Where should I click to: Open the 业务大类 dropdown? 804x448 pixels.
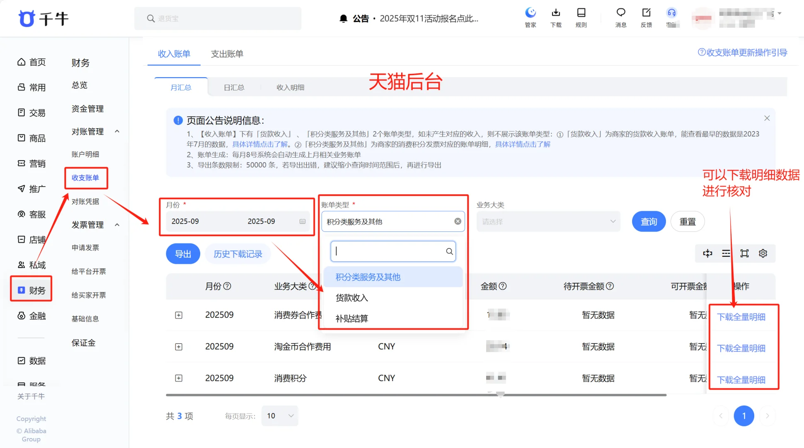548,222
